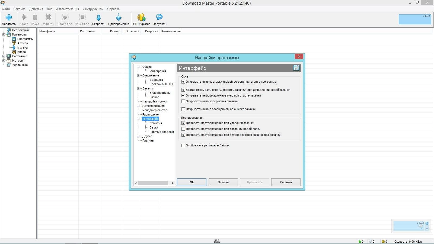Enable confirmation on new folder creation
This screenshot has width=434, height=244.
tap(183, 129)
